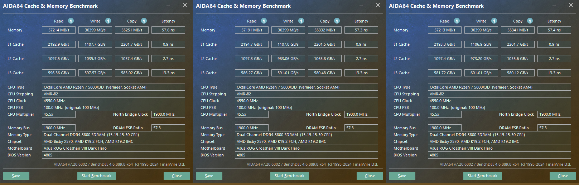
Task: Click the 596.36 GB/s L3 cache read value
Action: point(59,73)
